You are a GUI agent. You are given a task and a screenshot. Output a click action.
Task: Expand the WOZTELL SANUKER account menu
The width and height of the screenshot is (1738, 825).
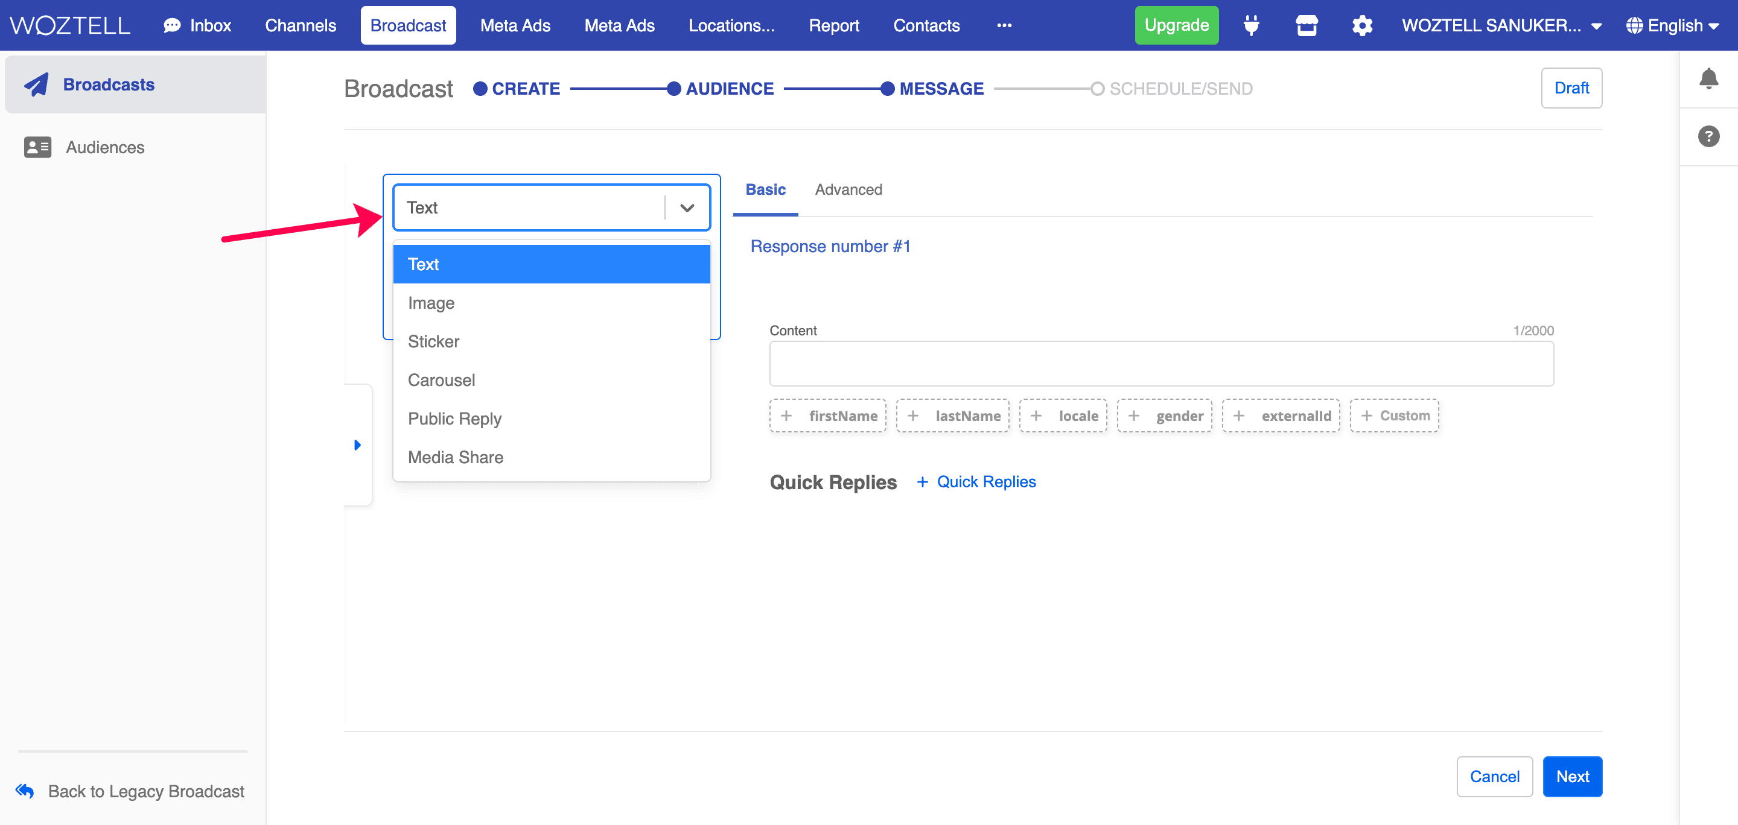[x=1501, y=25]
